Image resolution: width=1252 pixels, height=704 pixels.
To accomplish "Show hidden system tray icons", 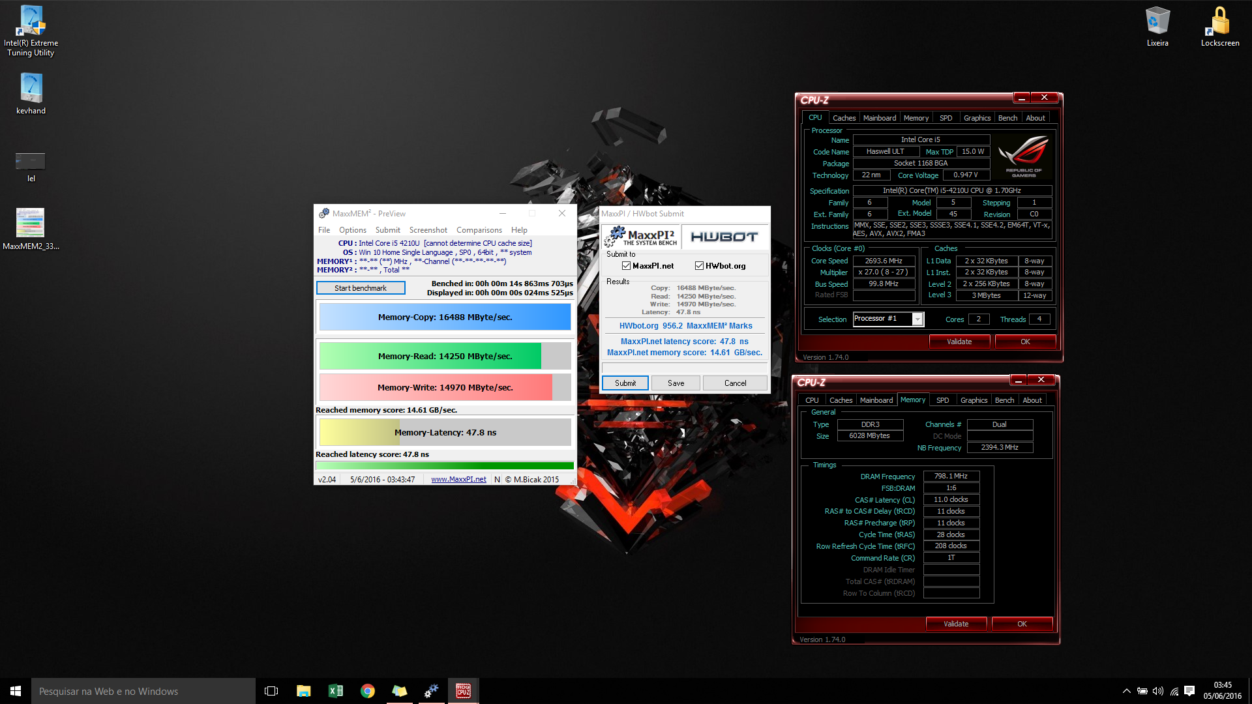I will click(x=1126, y=691).
